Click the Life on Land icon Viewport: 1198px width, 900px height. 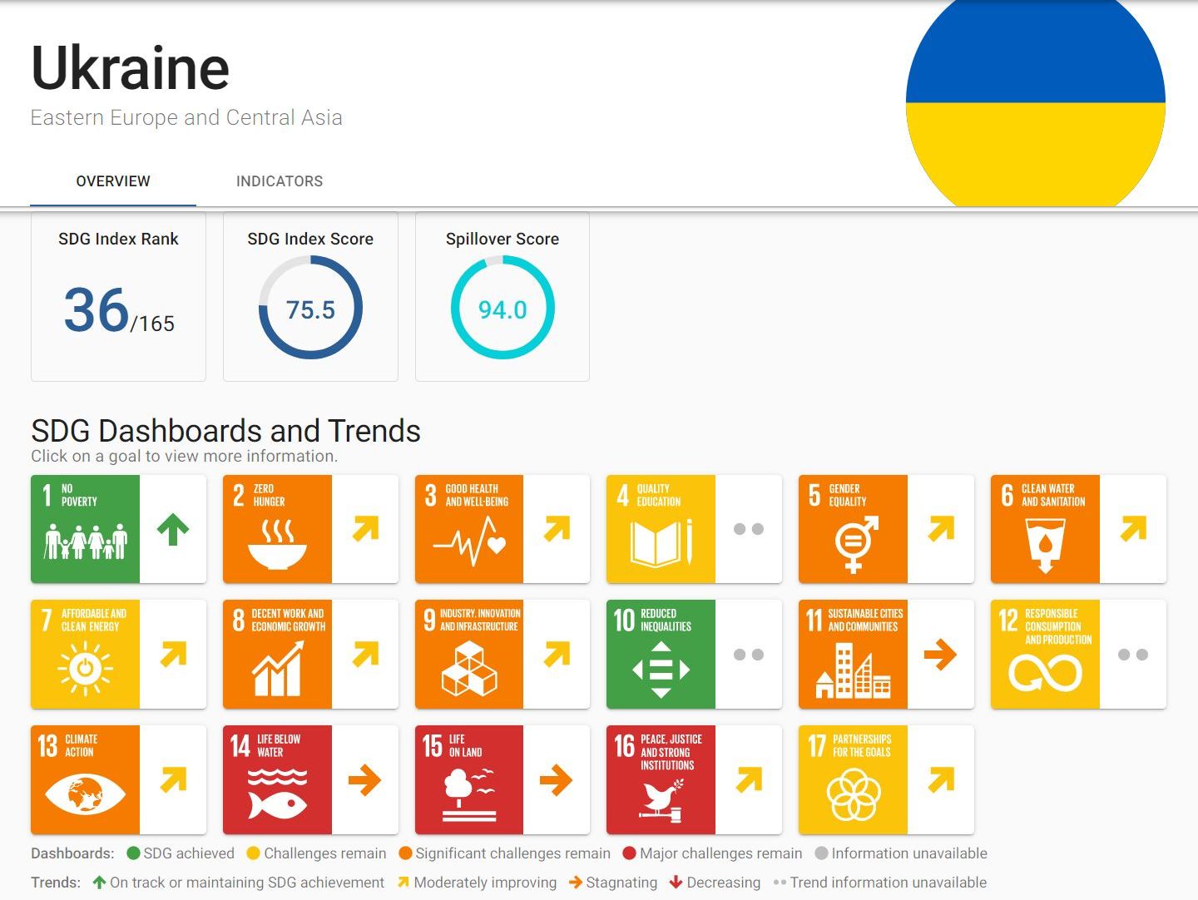(x=469, y=780)
